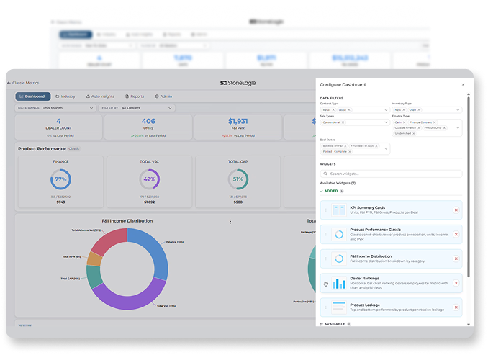Screen dimensions: 488x355
Task: Open the Auto Insights tab
Action: point(100,96)
